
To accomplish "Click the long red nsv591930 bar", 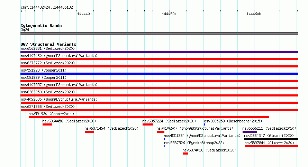I will [x=149, y=117].
